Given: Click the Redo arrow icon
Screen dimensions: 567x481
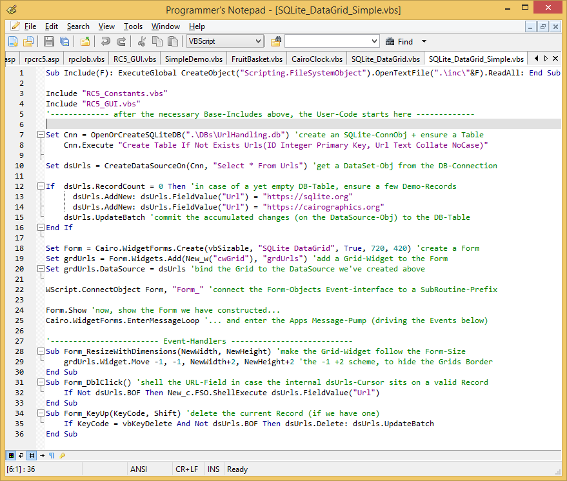Looking at the screenshot, I should pos(121,41).
